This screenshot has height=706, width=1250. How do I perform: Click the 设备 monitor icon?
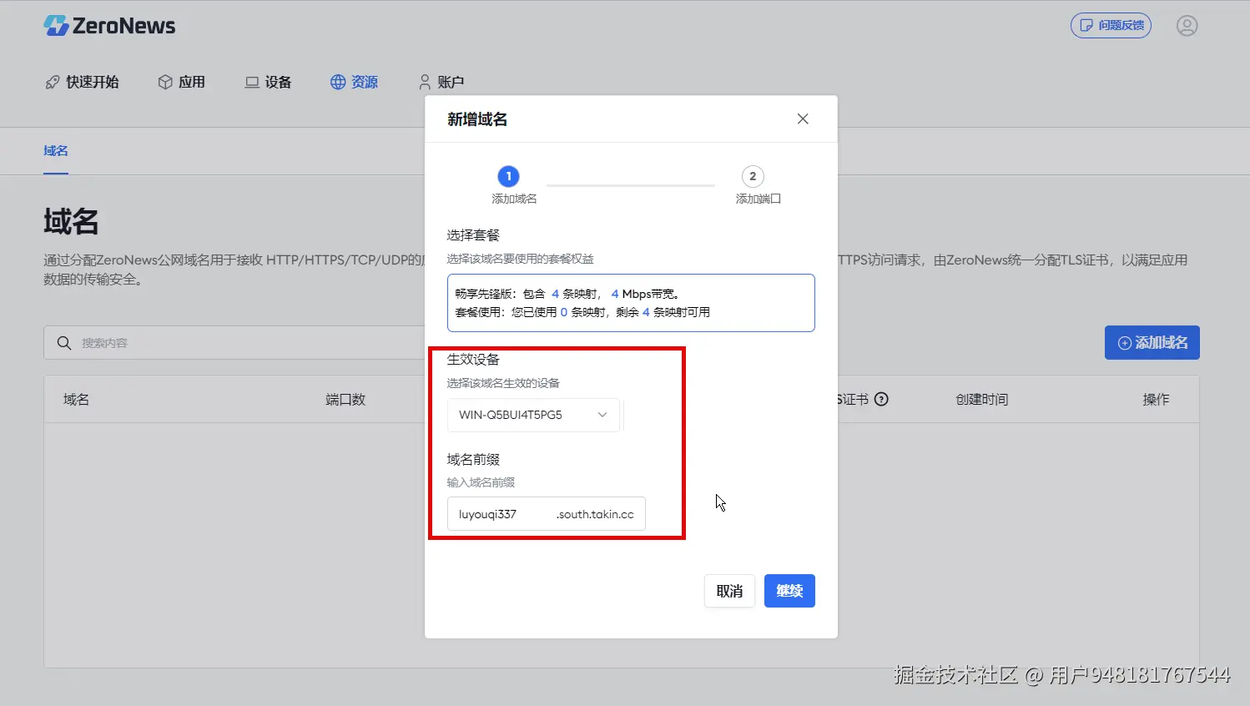point(251,82)
